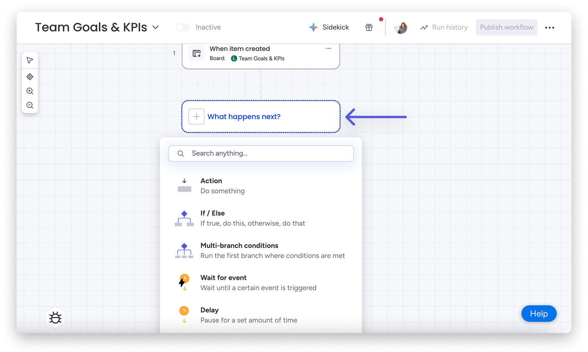Choose Wait for event option
The image size is (588, 352).
pos(261,283)
